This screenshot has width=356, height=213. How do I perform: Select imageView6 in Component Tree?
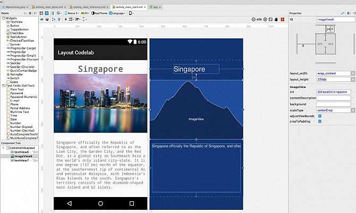tap(22, 156)
